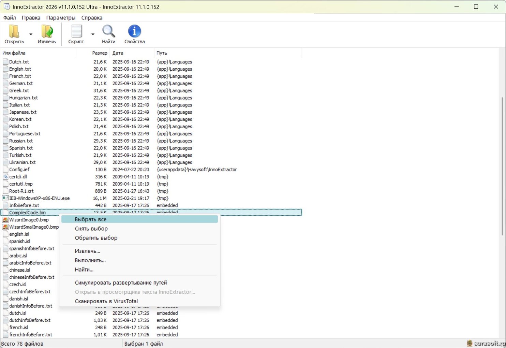Sort by the Путь column header
The height and width of the screenshot is (348, 506).
[x=228, y=53]
